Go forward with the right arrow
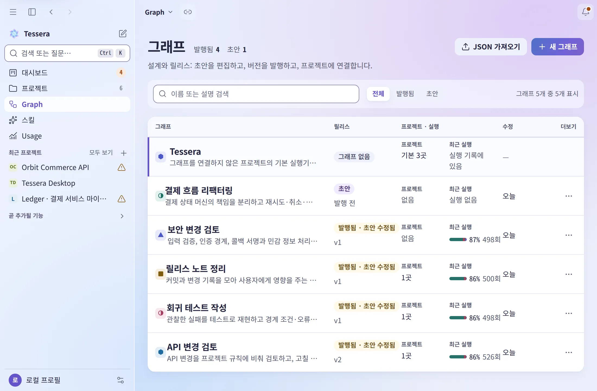The height and width of the screenshot is (391, 597). (70, 12)
